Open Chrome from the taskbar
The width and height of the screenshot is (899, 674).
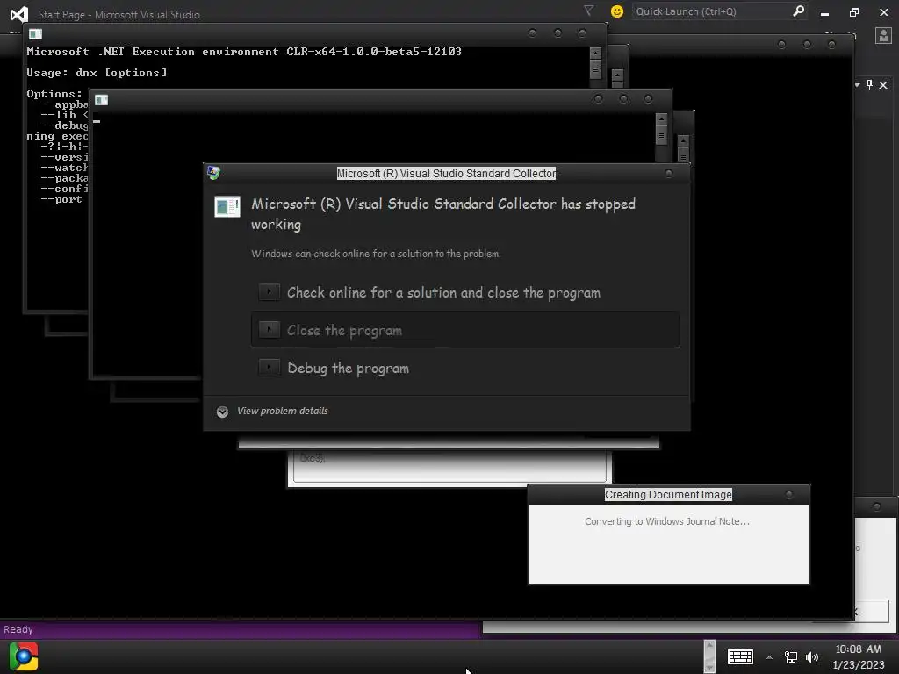(24, 656)
